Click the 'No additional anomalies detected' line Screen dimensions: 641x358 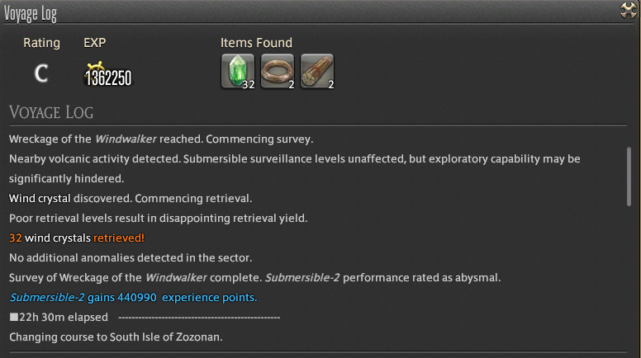click(x=131, y=258)
